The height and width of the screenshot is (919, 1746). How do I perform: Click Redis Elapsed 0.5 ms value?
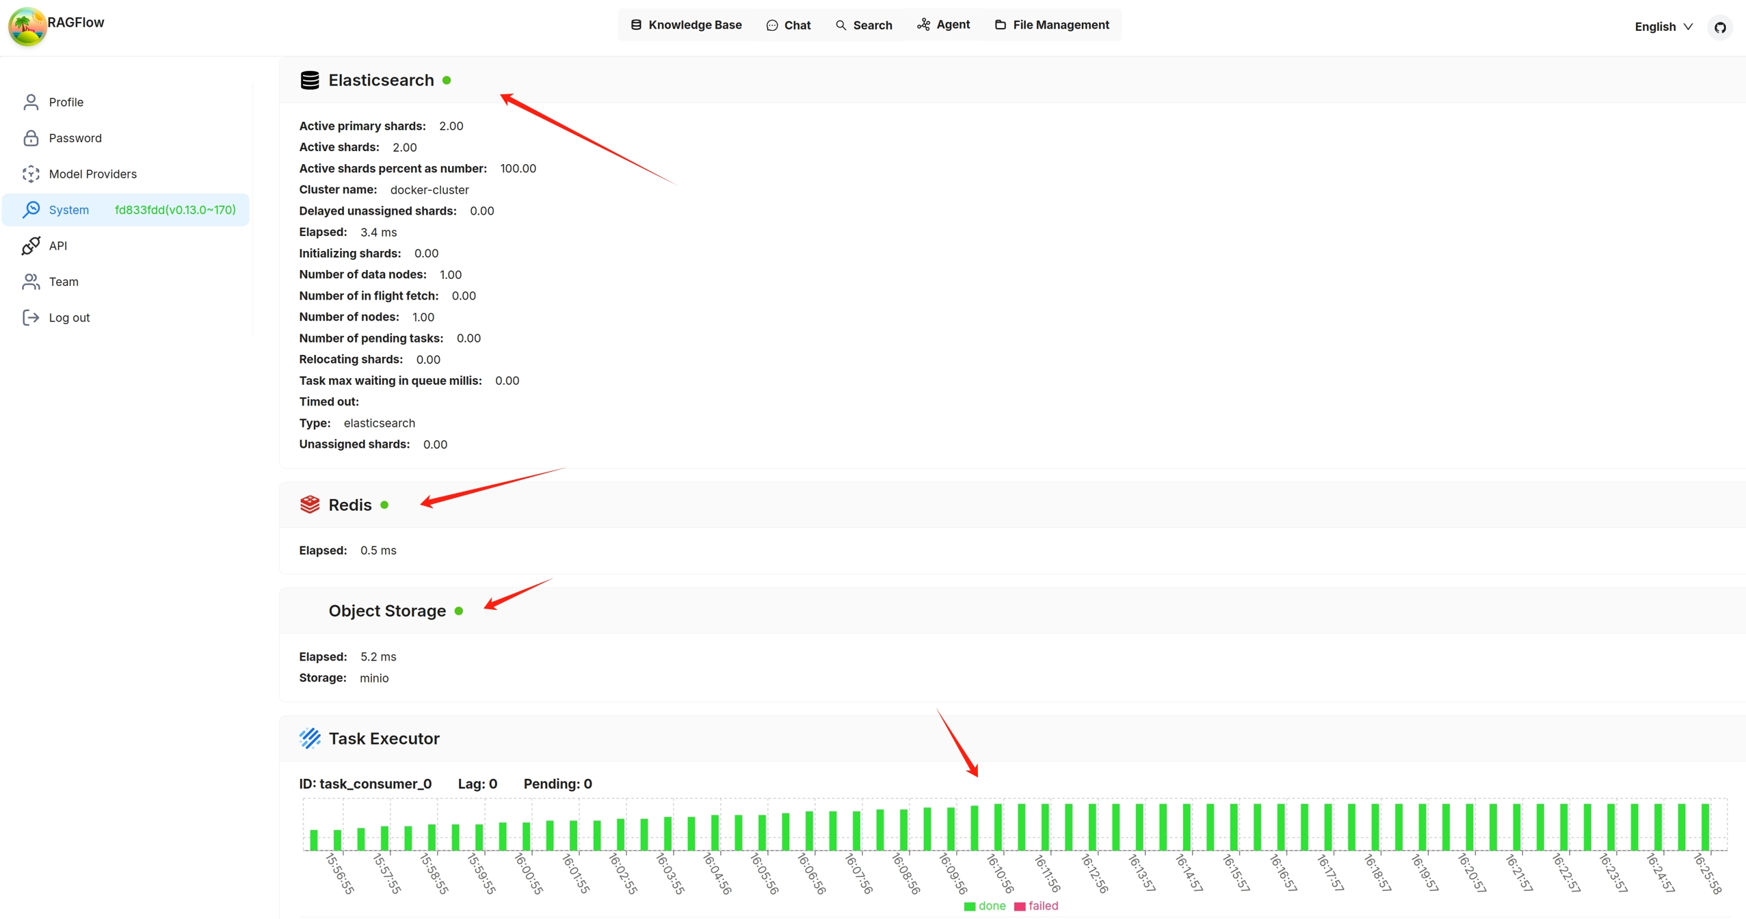click(x=378, y=550)
